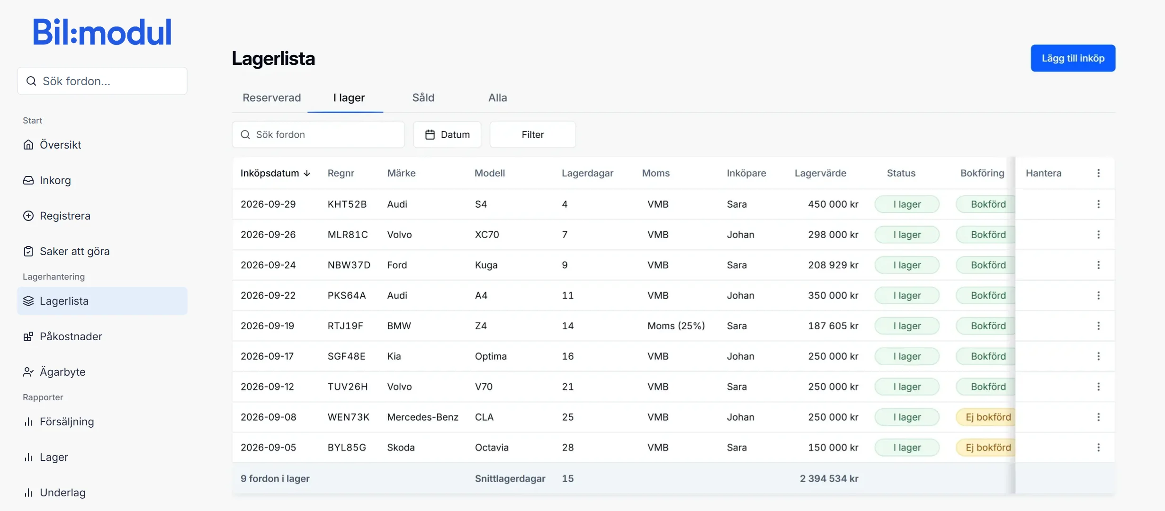Click I lager status badge for KHT52B

(x=907, y=204)
